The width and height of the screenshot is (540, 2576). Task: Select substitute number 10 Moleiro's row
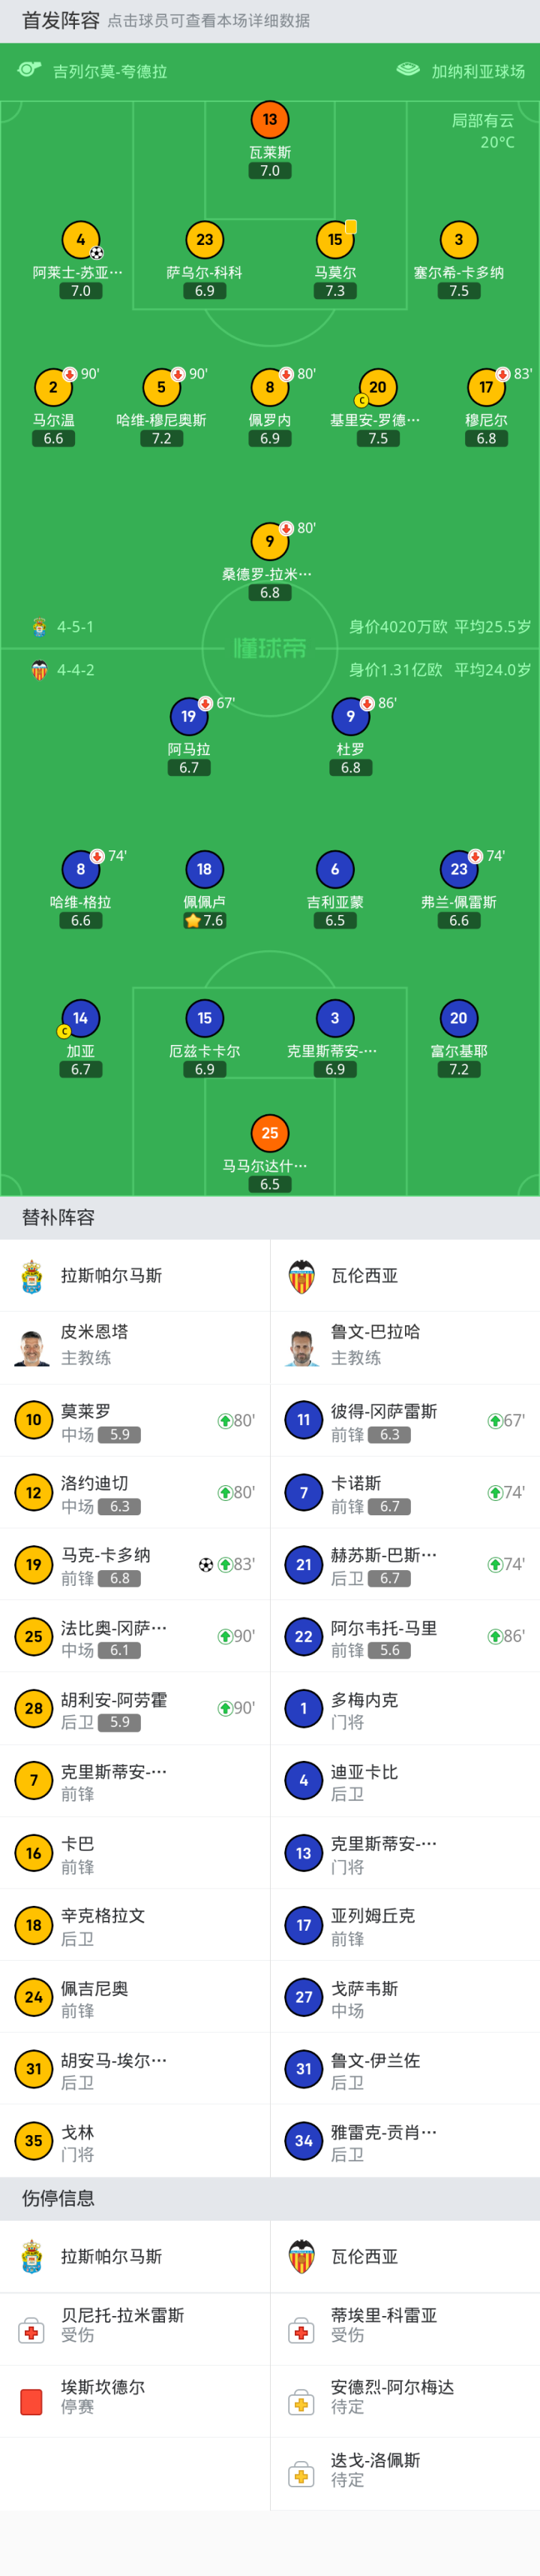[135, 1420]
